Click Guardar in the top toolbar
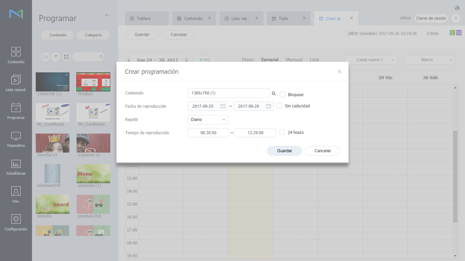This screenshot has width=465, height=261. point(142,35)
